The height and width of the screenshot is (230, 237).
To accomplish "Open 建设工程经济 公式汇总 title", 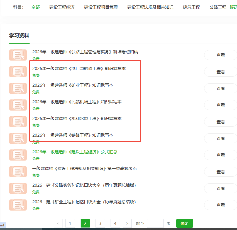I will (x=75, y=152).
